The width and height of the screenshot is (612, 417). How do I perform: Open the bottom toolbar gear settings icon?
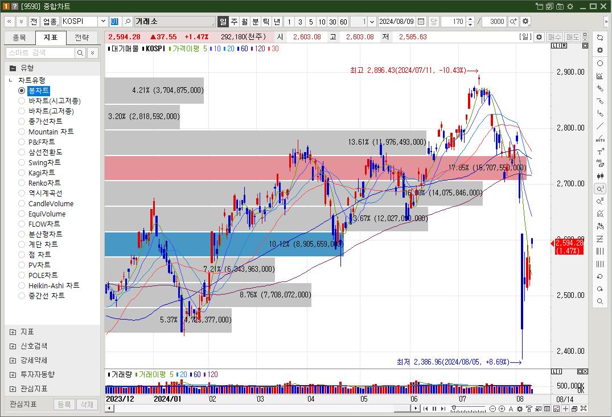click(520, 409)
